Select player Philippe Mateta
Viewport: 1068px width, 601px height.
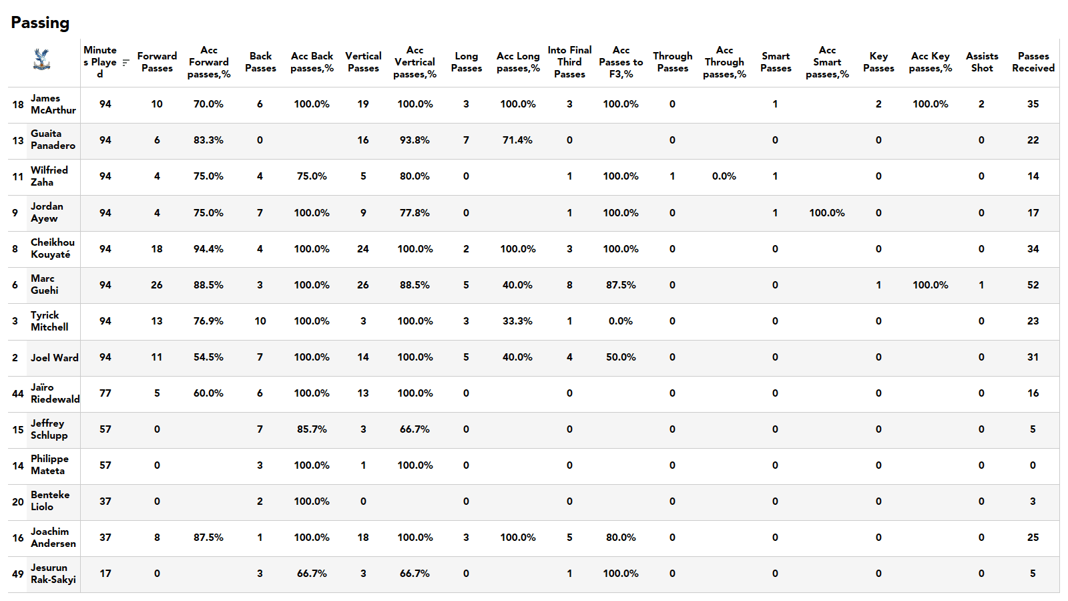[49, 465]
